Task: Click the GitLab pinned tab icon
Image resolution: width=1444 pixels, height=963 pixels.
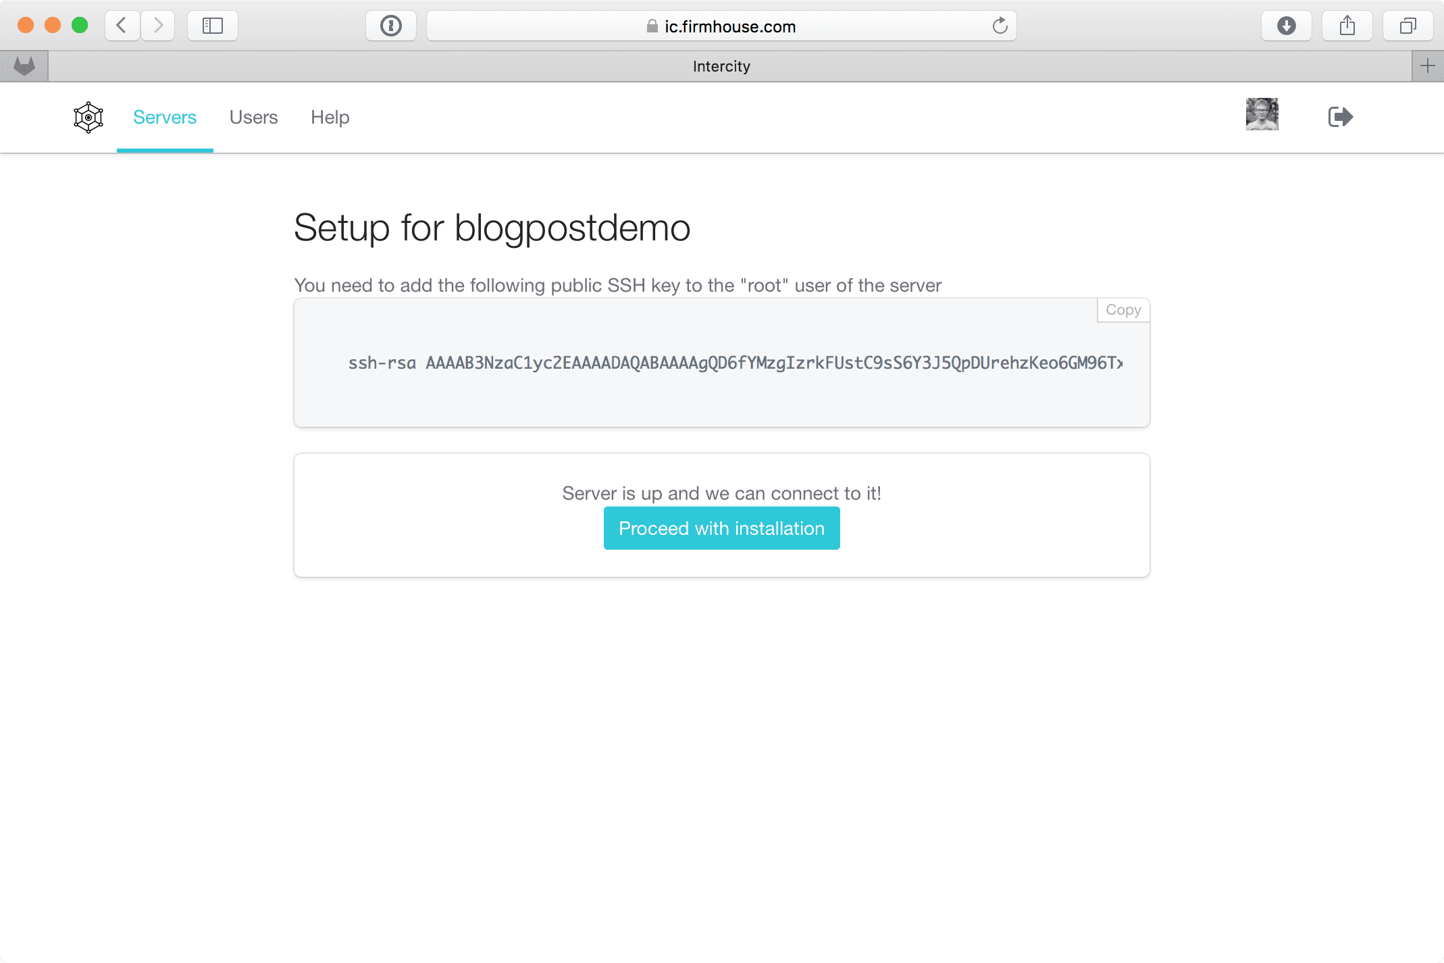Action: pos(24,66)
